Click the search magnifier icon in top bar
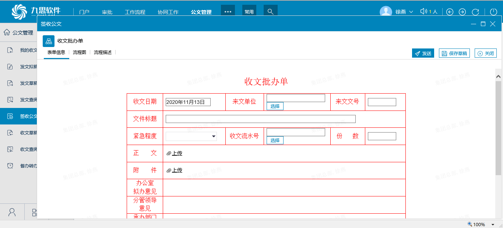This screenshot has width=503, height=228. pos(270,12)
